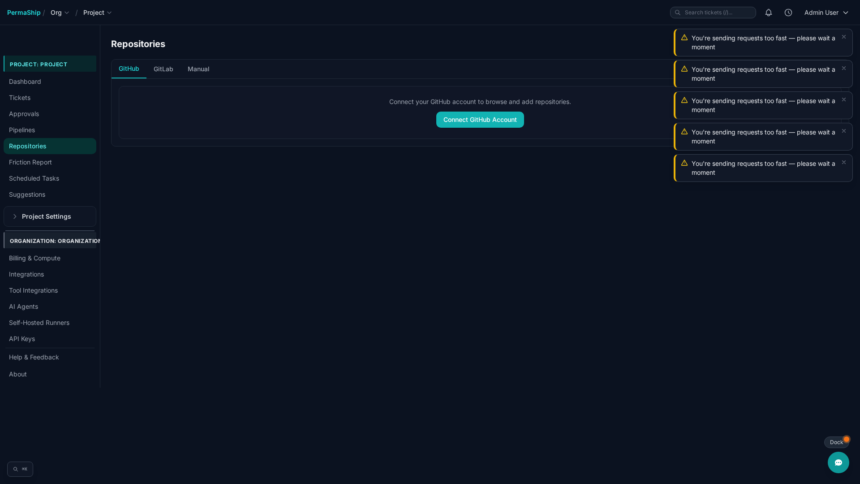Open the chat assistant bubble

[x=838, y=462]
